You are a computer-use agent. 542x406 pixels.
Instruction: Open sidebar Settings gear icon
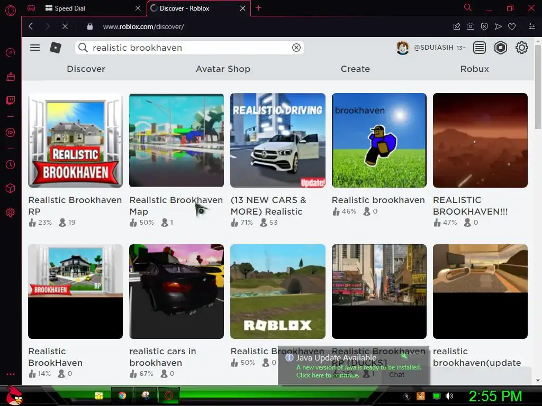[11, 212]
